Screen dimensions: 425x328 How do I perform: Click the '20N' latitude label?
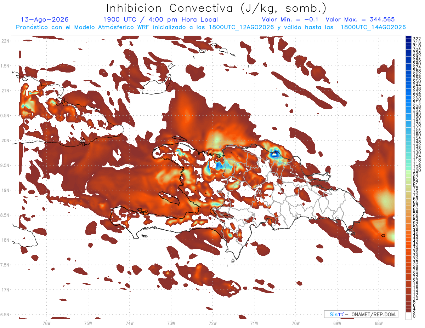coord(6,140)
